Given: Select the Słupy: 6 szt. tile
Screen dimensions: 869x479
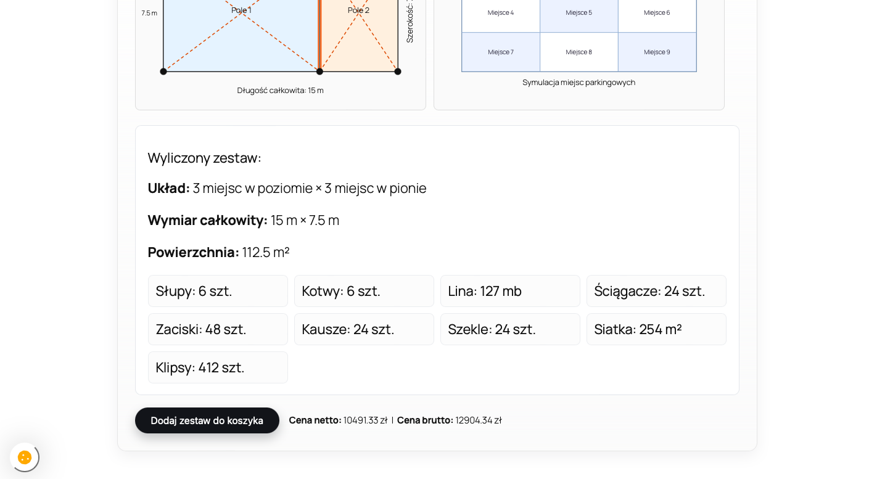Looking at the screenshot, I should tap(218, 291).
